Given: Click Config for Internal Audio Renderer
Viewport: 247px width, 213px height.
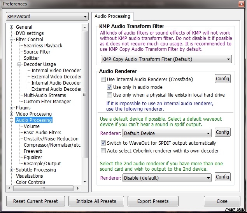Looking at the screenshot, I should pos(222,78).
